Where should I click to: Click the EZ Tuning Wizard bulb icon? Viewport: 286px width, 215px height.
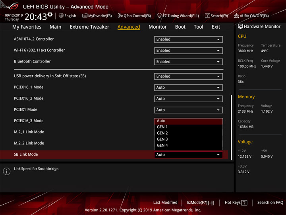click(159, 16)
